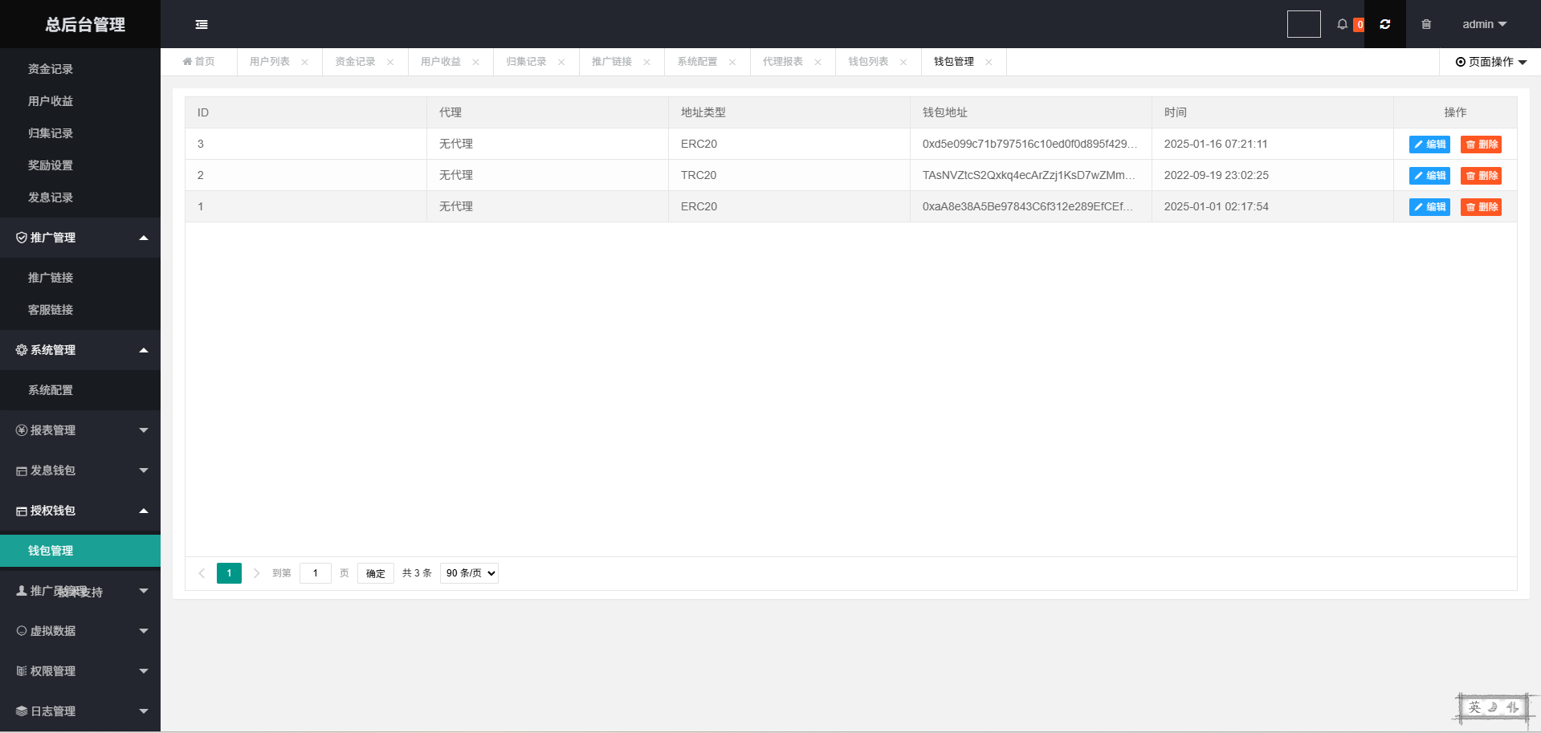This screenshot has height=733, width=1541.
Task: Open 资金记录 in the sidebar
Action: pyautogui.click(x=80, y=69)
